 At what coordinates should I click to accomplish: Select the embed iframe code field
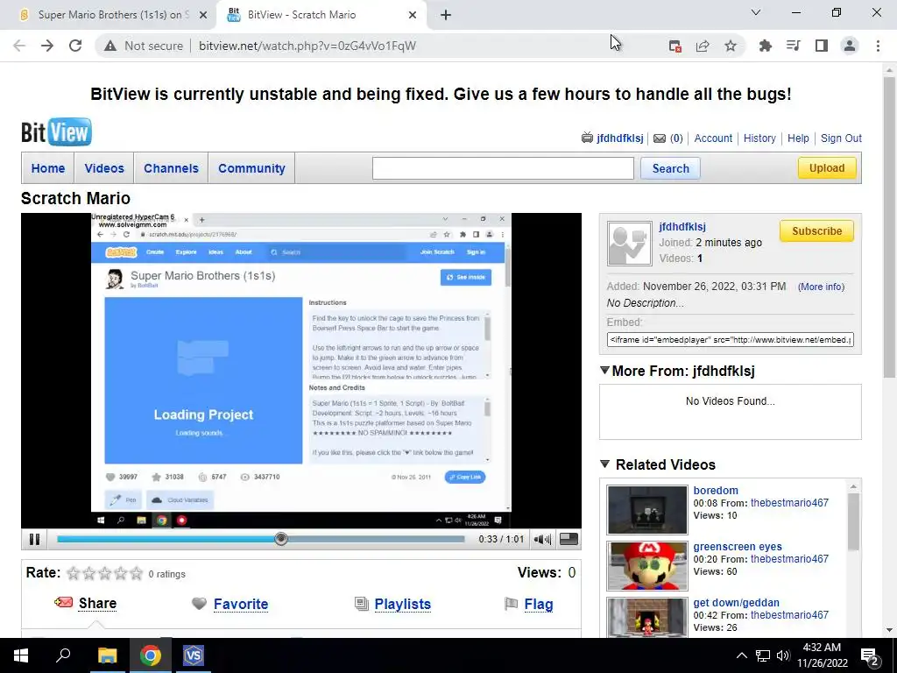click(730, 339)
